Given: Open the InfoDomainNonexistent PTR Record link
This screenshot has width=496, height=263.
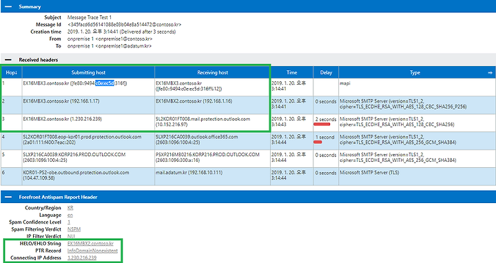Looking at the screenshot, I should [92, 251].
